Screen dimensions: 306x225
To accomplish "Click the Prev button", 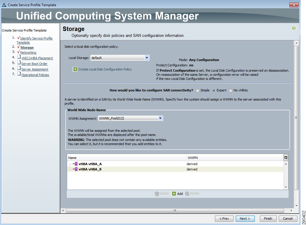I will tap(224, 219).
